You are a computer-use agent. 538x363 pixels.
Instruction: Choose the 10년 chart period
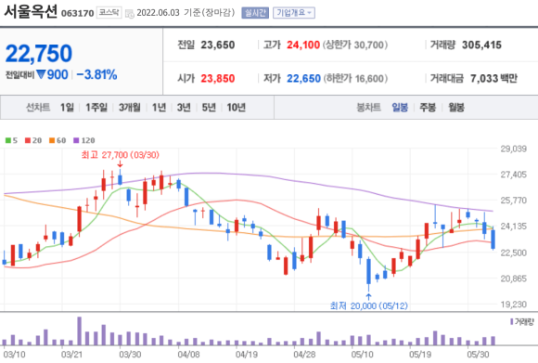236,108
